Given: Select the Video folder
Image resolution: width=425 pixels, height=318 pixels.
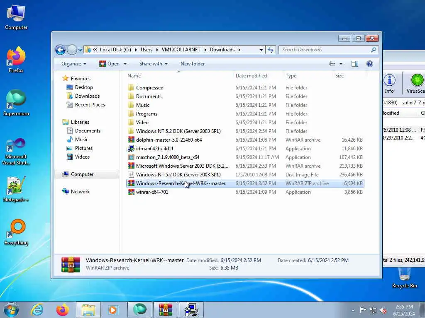Looking at the screenshot, I should click(245, 123).
